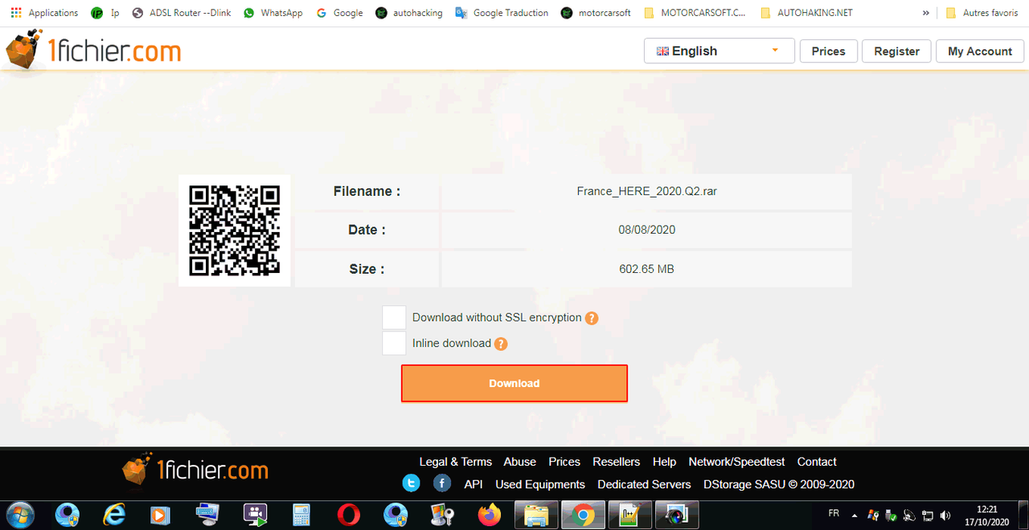Open the Abuse link

pyautogui.click(x=519, y=462)
